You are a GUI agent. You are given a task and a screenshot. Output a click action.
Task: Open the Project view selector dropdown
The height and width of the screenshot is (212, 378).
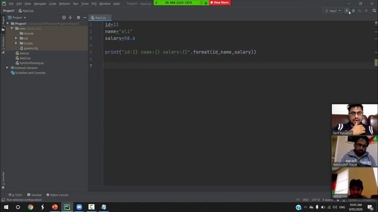(x=17, y=18)
